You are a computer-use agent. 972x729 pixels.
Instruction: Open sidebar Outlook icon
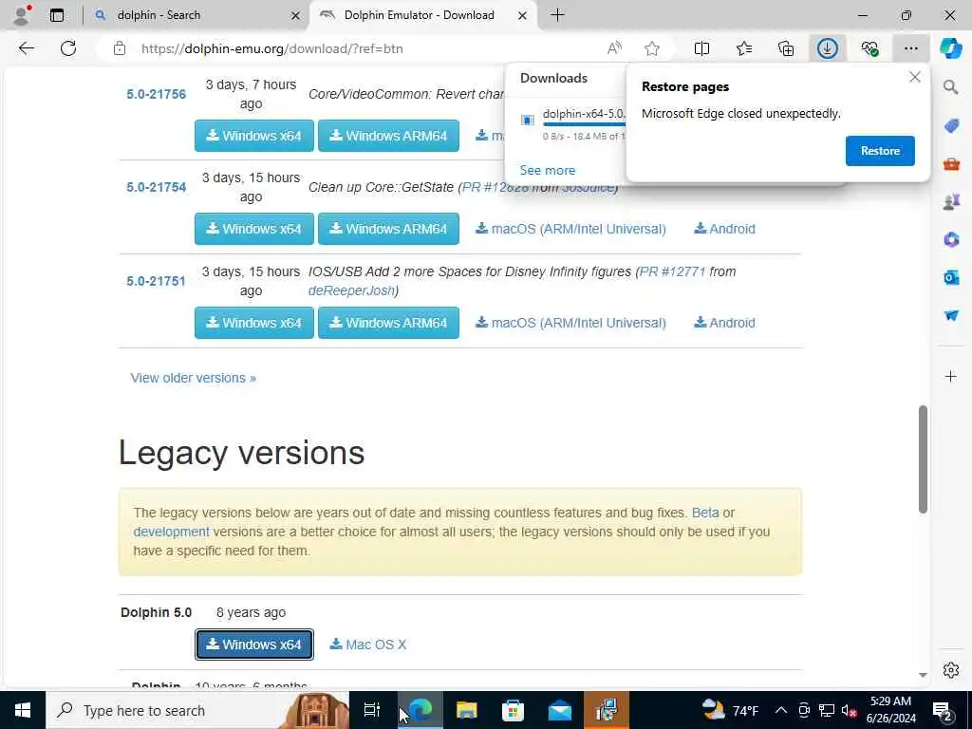pos(951,277)
